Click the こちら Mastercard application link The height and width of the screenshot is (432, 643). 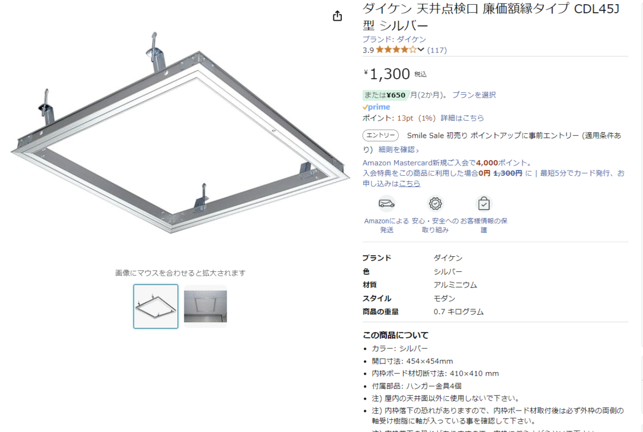point(409,183)
